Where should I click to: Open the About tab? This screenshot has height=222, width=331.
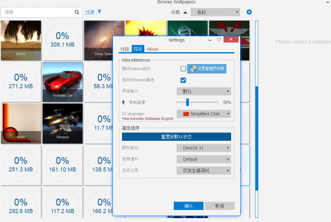click(152, 49)
